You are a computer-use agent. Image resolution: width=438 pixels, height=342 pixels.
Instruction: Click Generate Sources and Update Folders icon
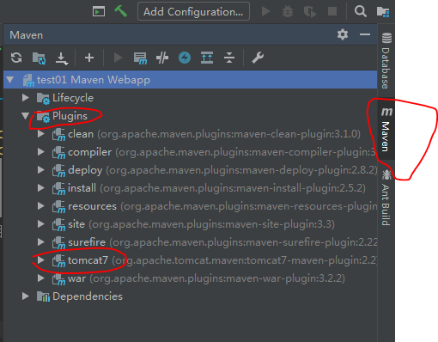pos(39,58)
